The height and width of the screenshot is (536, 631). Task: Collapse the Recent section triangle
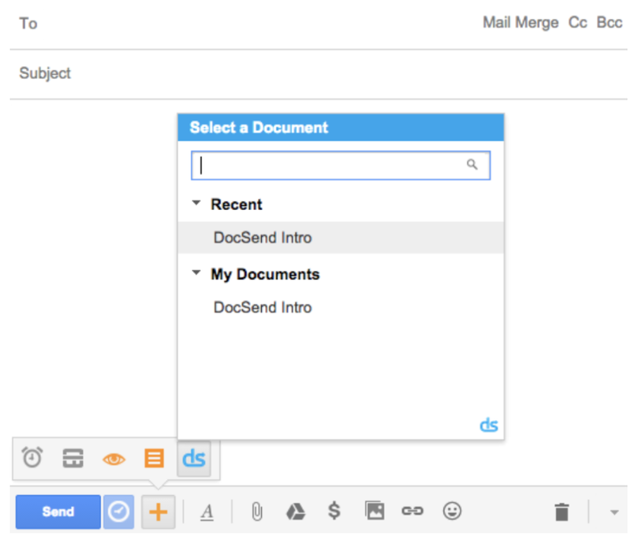point(196,203)
